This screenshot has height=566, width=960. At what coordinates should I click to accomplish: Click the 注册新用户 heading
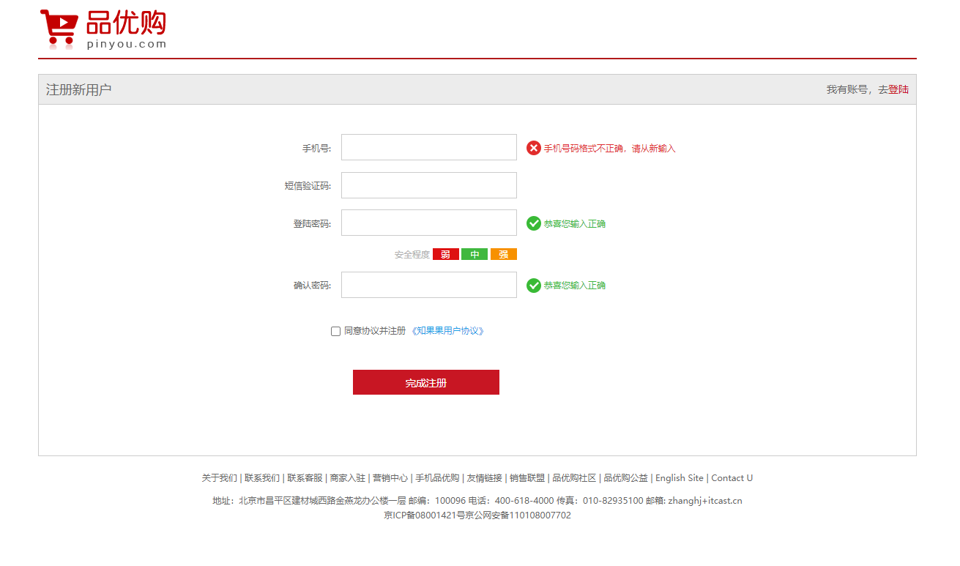78,89
